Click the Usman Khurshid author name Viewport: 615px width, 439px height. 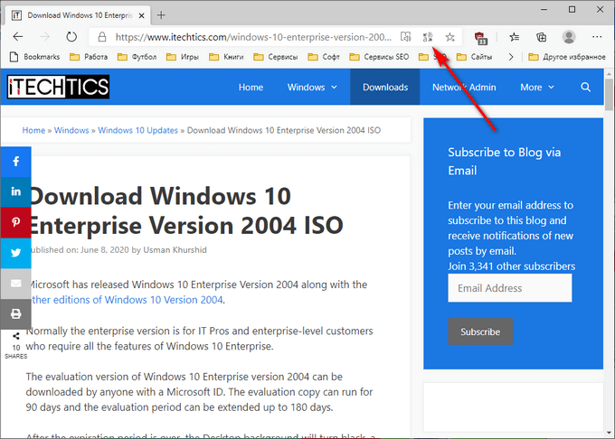pyautogui.click(x=175, y=250)
